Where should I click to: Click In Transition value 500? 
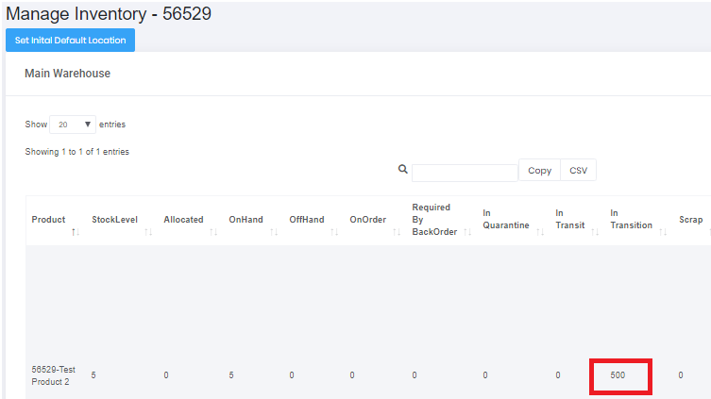[618, 375]
